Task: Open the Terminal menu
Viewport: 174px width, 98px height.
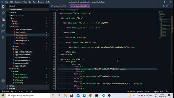Action: click(41, 2)
